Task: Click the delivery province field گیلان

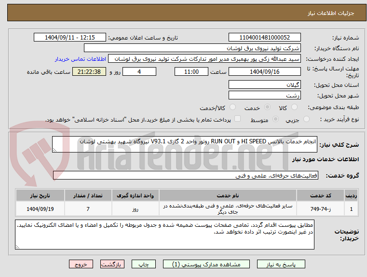Action: [x=264, y=84]
